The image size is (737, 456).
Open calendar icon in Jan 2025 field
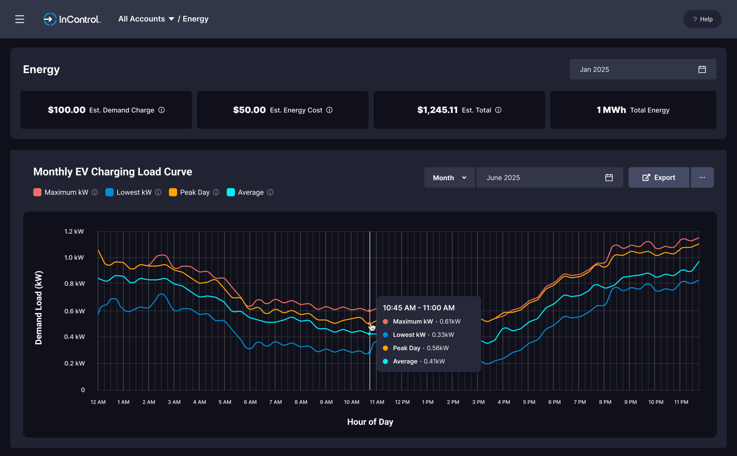click(702, 69)
